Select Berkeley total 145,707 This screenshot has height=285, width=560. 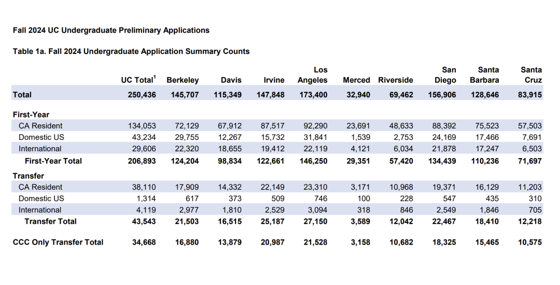pyautogui.click(x=185, y=95)
